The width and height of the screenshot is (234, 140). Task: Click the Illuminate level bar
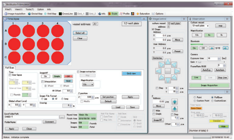click(210, 44)
